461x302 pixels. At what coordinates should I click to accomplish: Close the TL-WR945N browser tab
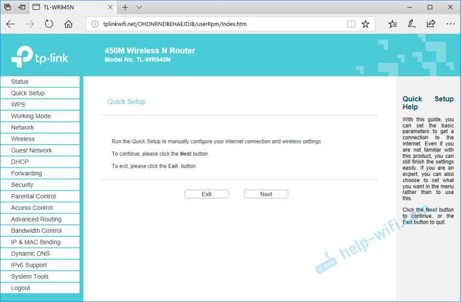pyautogui.click(x=110, y=7)
